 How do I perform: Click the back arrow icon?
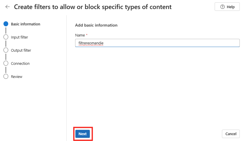[x=8, y=7]
